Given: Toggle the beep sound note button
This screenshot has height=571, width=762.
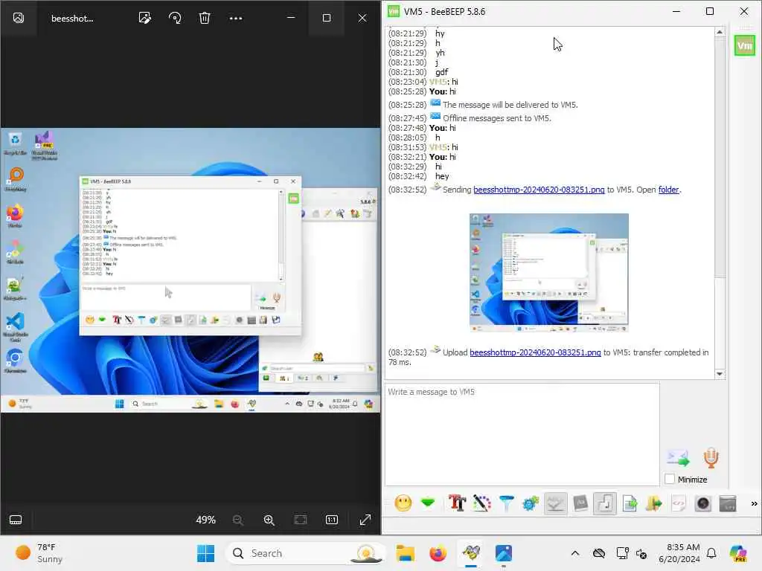Looking at the screenshot, I should point(605,503).
